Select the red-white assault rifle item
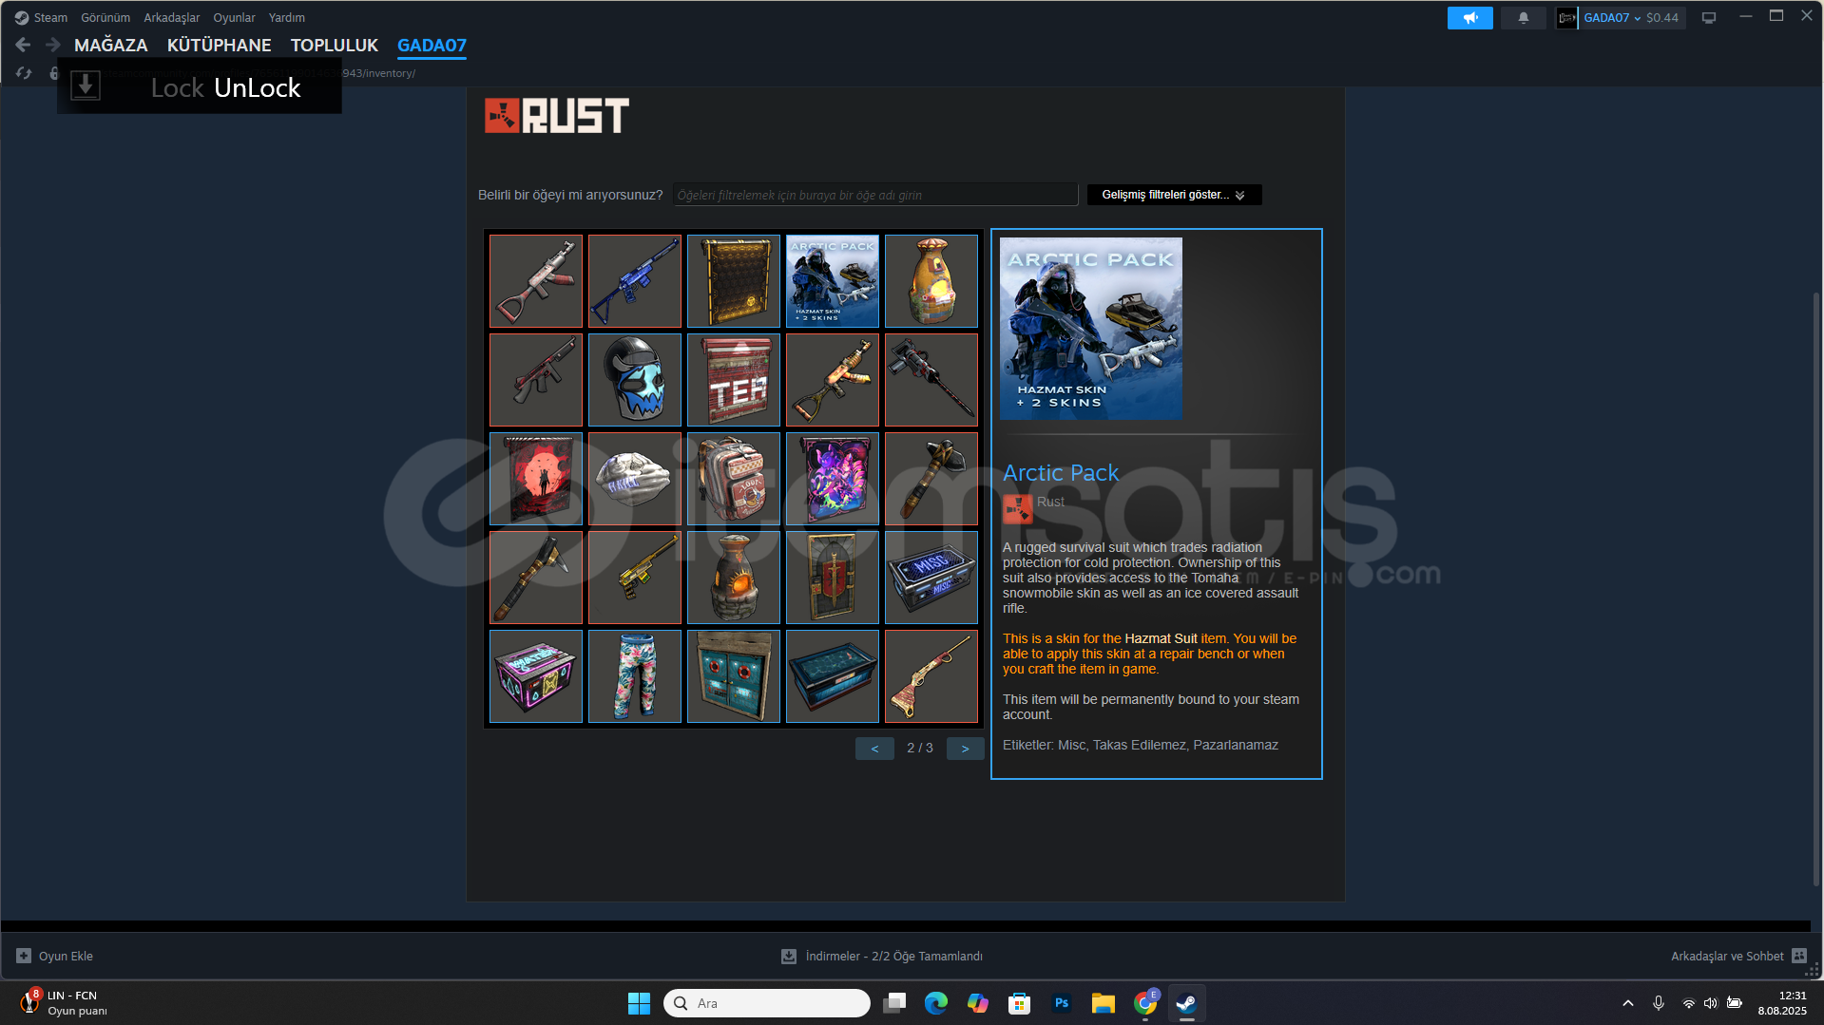Viewport: 1824px width, 1025px height. (x=536, y=281)
